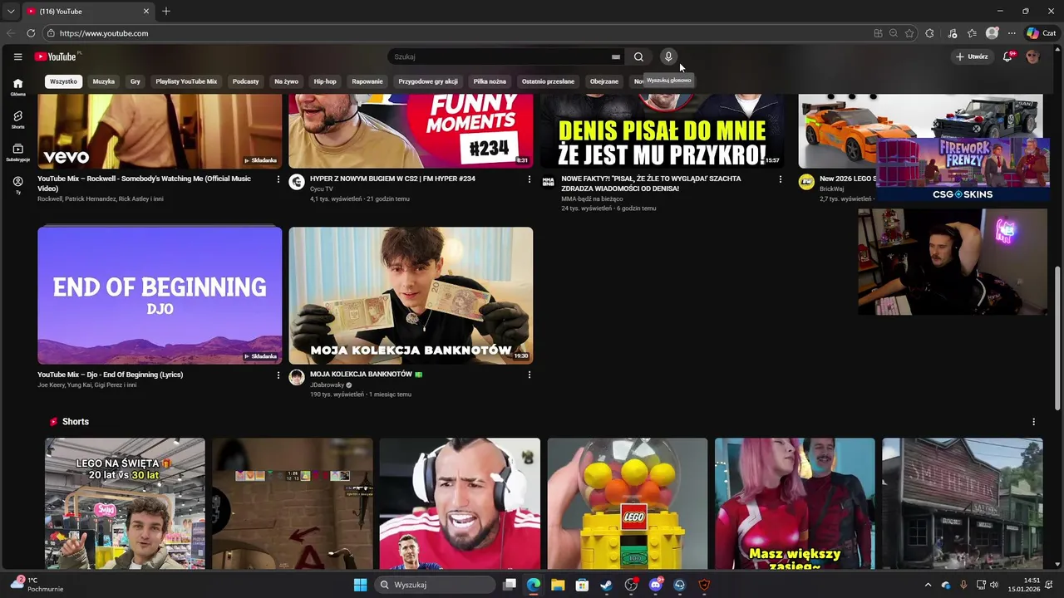Open options for the Rockwell mix video
Screen dimensions: 1064x598
(x=278, y=179)
